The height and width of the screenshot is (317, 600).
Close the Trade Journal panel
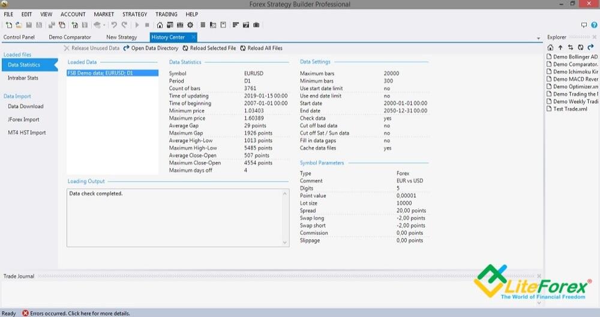tap(539, 276)
